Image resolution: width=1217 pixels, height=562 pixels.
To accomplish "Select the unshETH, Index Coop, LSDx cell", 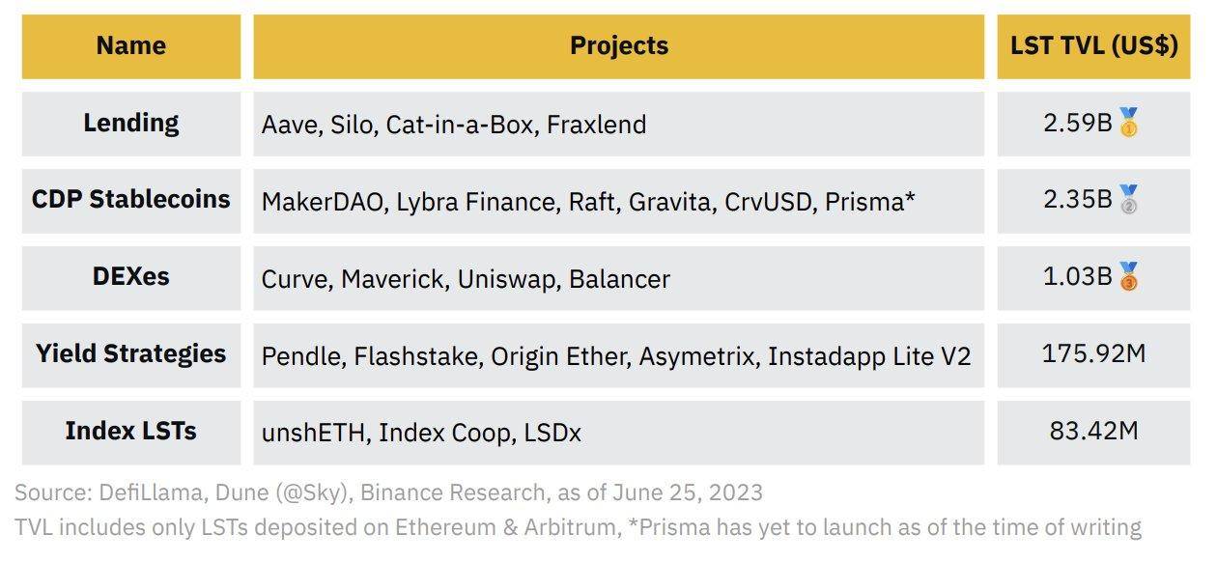I will click(x=619, y=433).
